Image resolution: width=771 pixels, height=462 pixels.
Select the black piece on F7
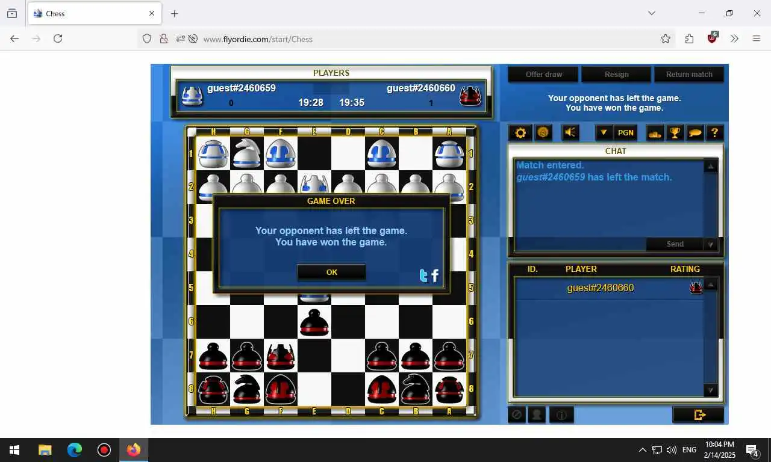coord(281,356)
